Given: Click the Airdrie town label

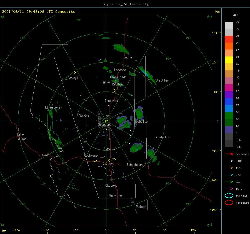Looking at the screenshot, I should click(x=109, y=149).
